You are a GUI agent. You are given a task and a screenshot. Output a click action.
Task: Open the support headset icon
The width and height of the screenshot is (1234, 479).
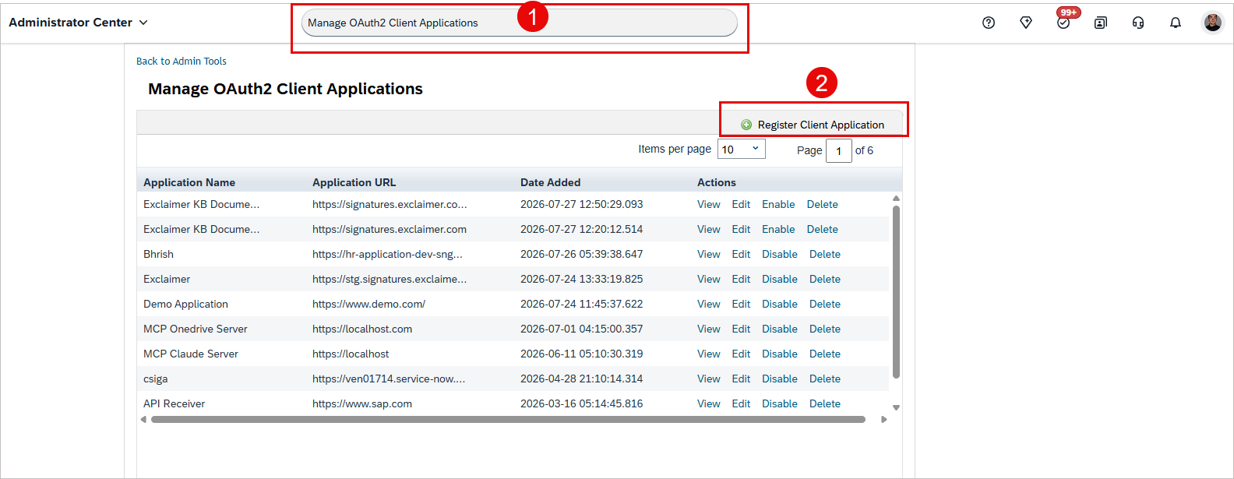pyautogui.click(x=1138, y=23)
